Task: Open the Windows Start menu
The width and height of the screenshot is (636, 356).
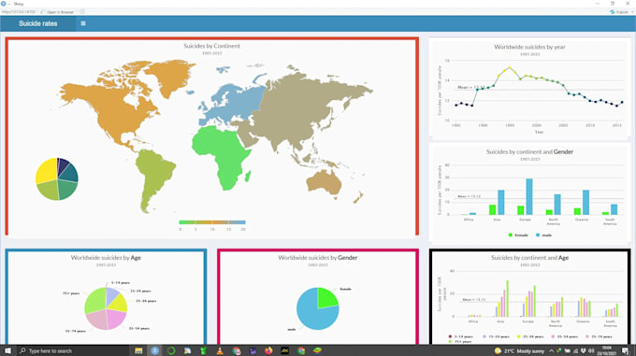Action: (x=7, y=350)
